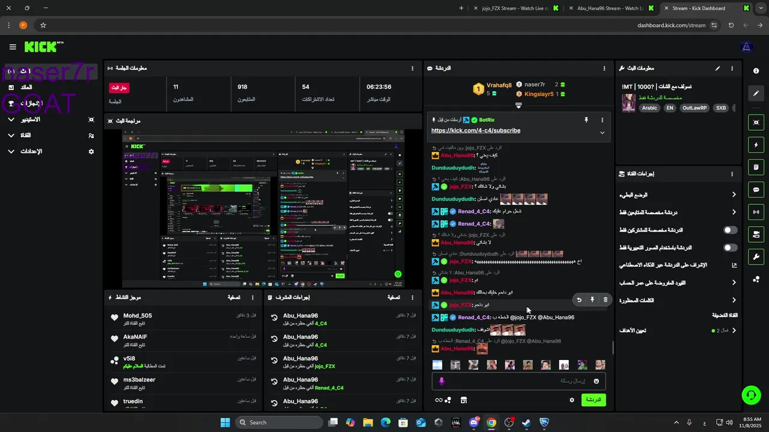Open stream info panel three-dot menu
The height and width of the screenshot is (432, 769).
coord(732,68)
